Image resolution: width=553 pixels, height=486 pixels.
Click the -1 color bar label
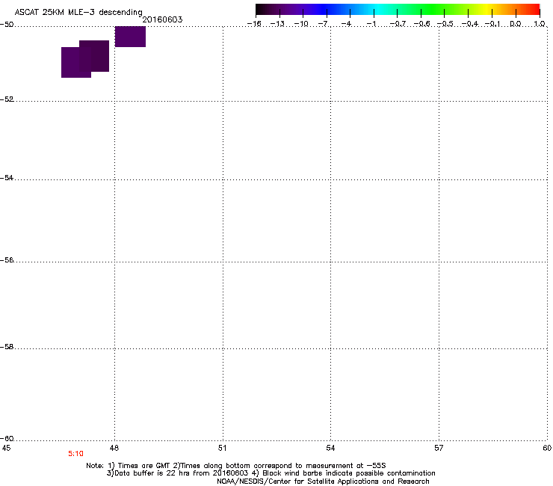[371, 24]
